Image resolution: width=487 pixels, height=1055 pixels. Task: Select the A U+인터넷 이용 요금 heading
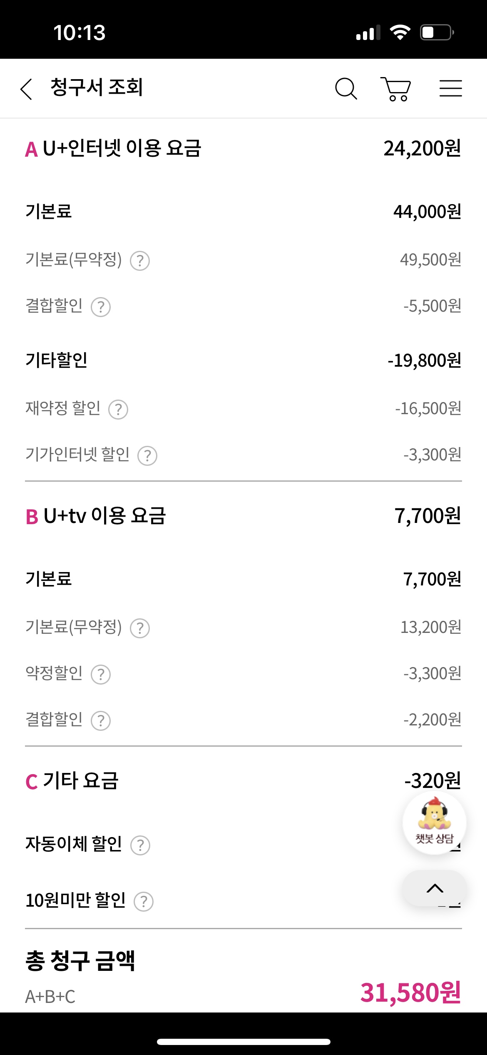point(113,149)
